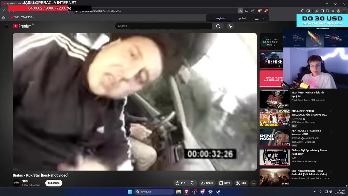This screenshot has height=196, width=348.
Task: Open Mix - Nowaczkiewicz Kilka Gwiazdek
Action: click(309, 173)
